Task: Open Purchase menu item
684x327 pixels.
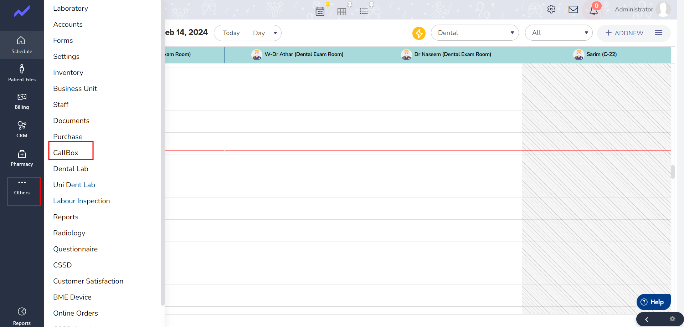Action: pyautogui.click(x=68, y=137)
